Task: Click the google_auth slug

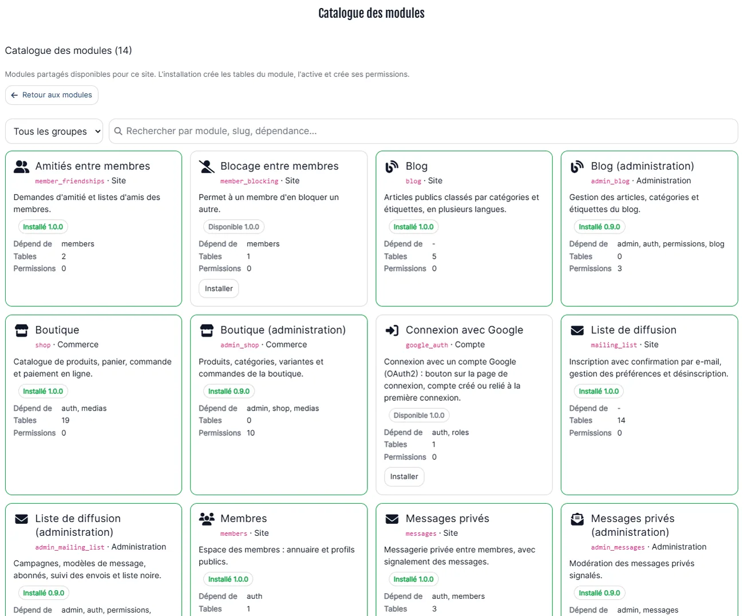Action: pyautogui.click(x=427, y=345)
